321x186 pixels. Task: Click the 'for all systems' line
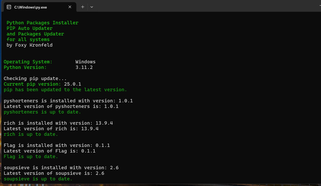[x=28, y=39]
